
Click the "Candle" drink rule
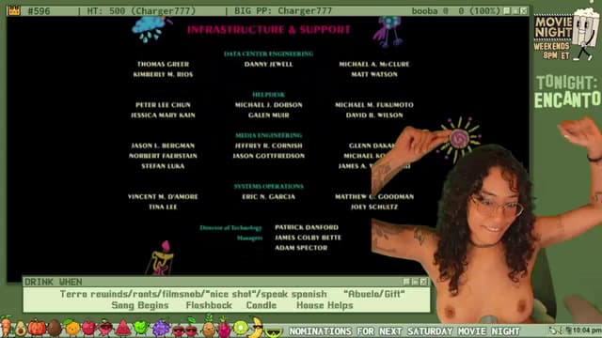261,305
